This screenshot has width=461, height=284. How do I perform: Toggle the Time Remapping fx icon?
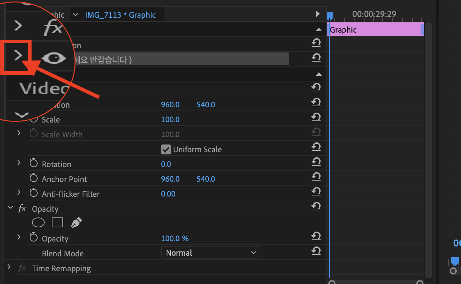[x=22, y=268]
